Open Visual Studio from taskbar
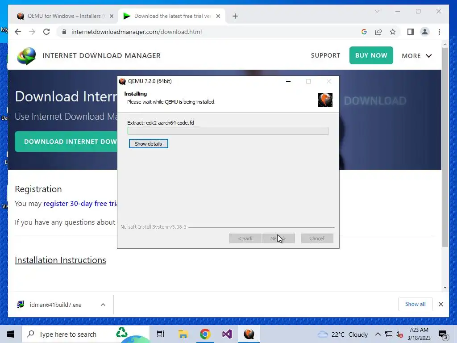This screenshot has height=343, width=457. (x=227, y=334)
